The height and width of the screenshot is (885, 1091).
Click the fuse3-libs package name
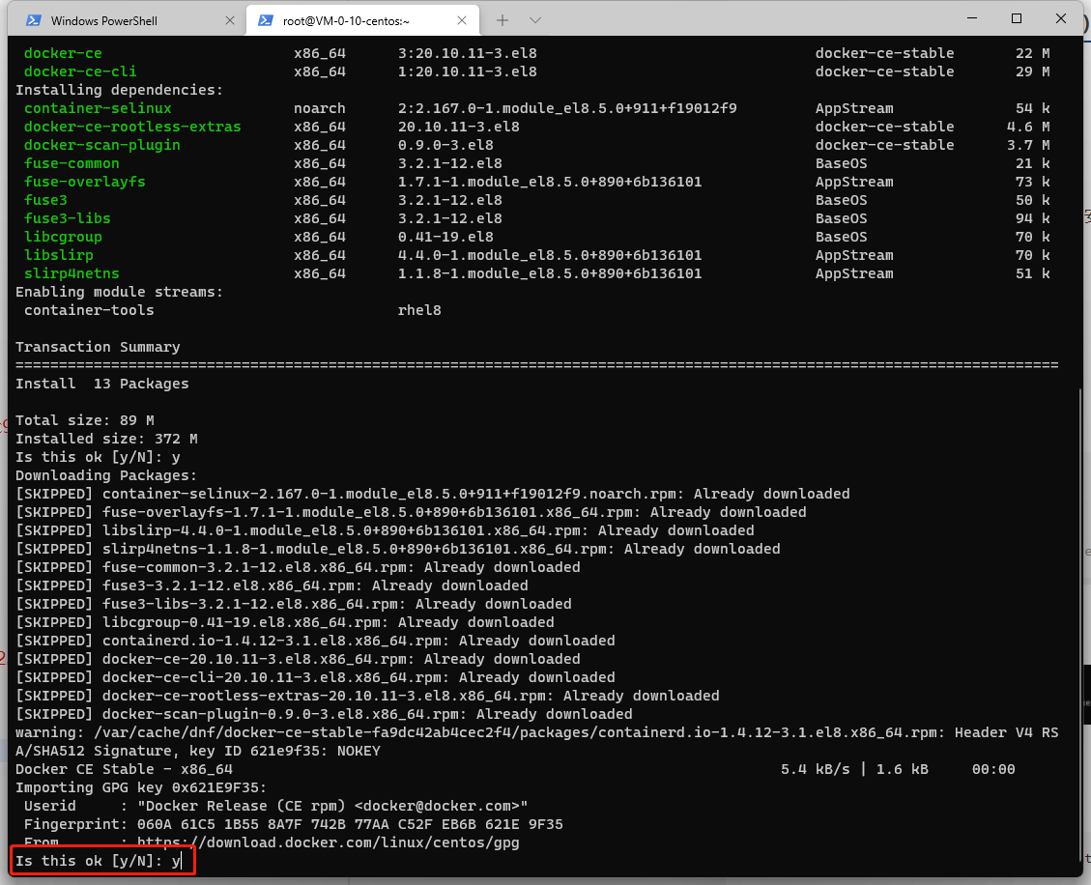point(67,217)
